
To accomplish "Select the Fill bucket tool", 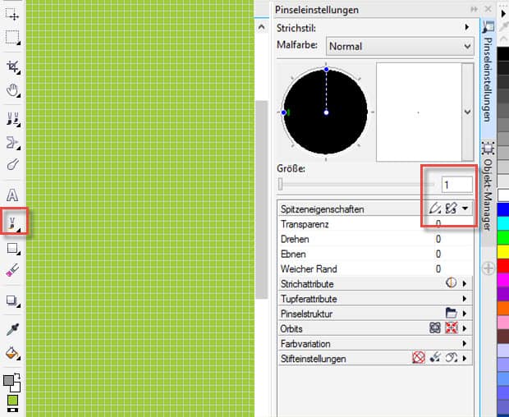I will [x=12, y=353].
